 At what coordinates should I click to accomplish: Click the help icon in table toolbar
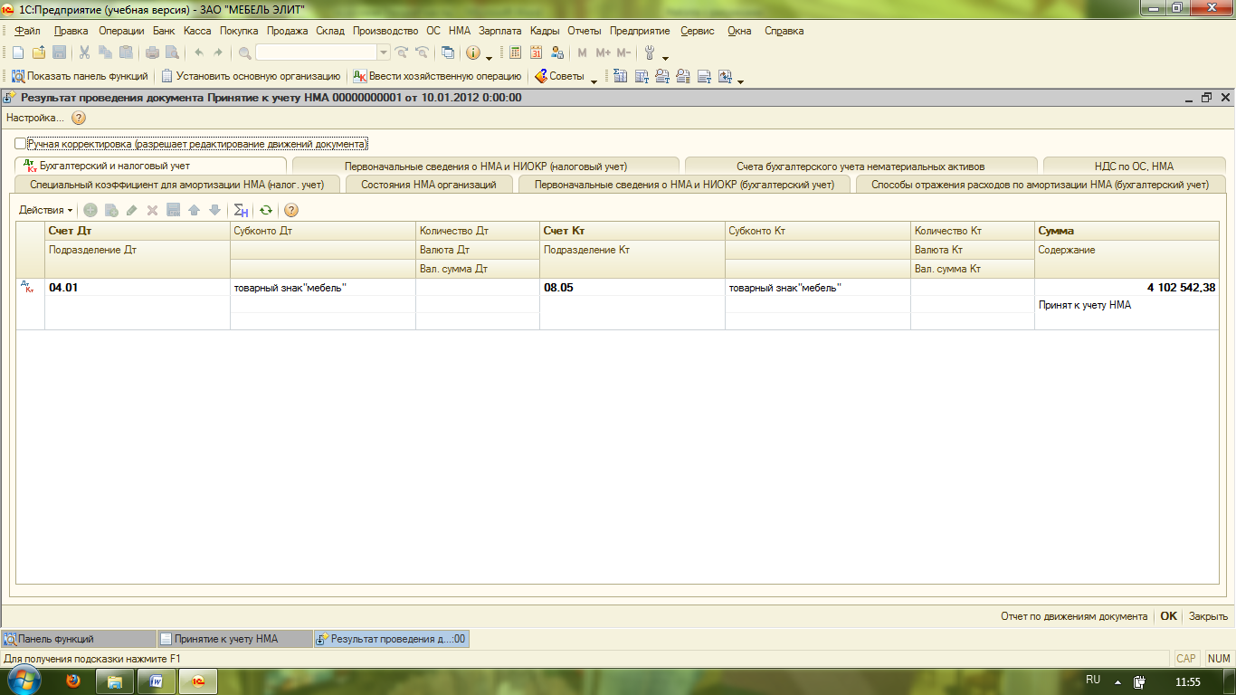[x=291, y=210]
